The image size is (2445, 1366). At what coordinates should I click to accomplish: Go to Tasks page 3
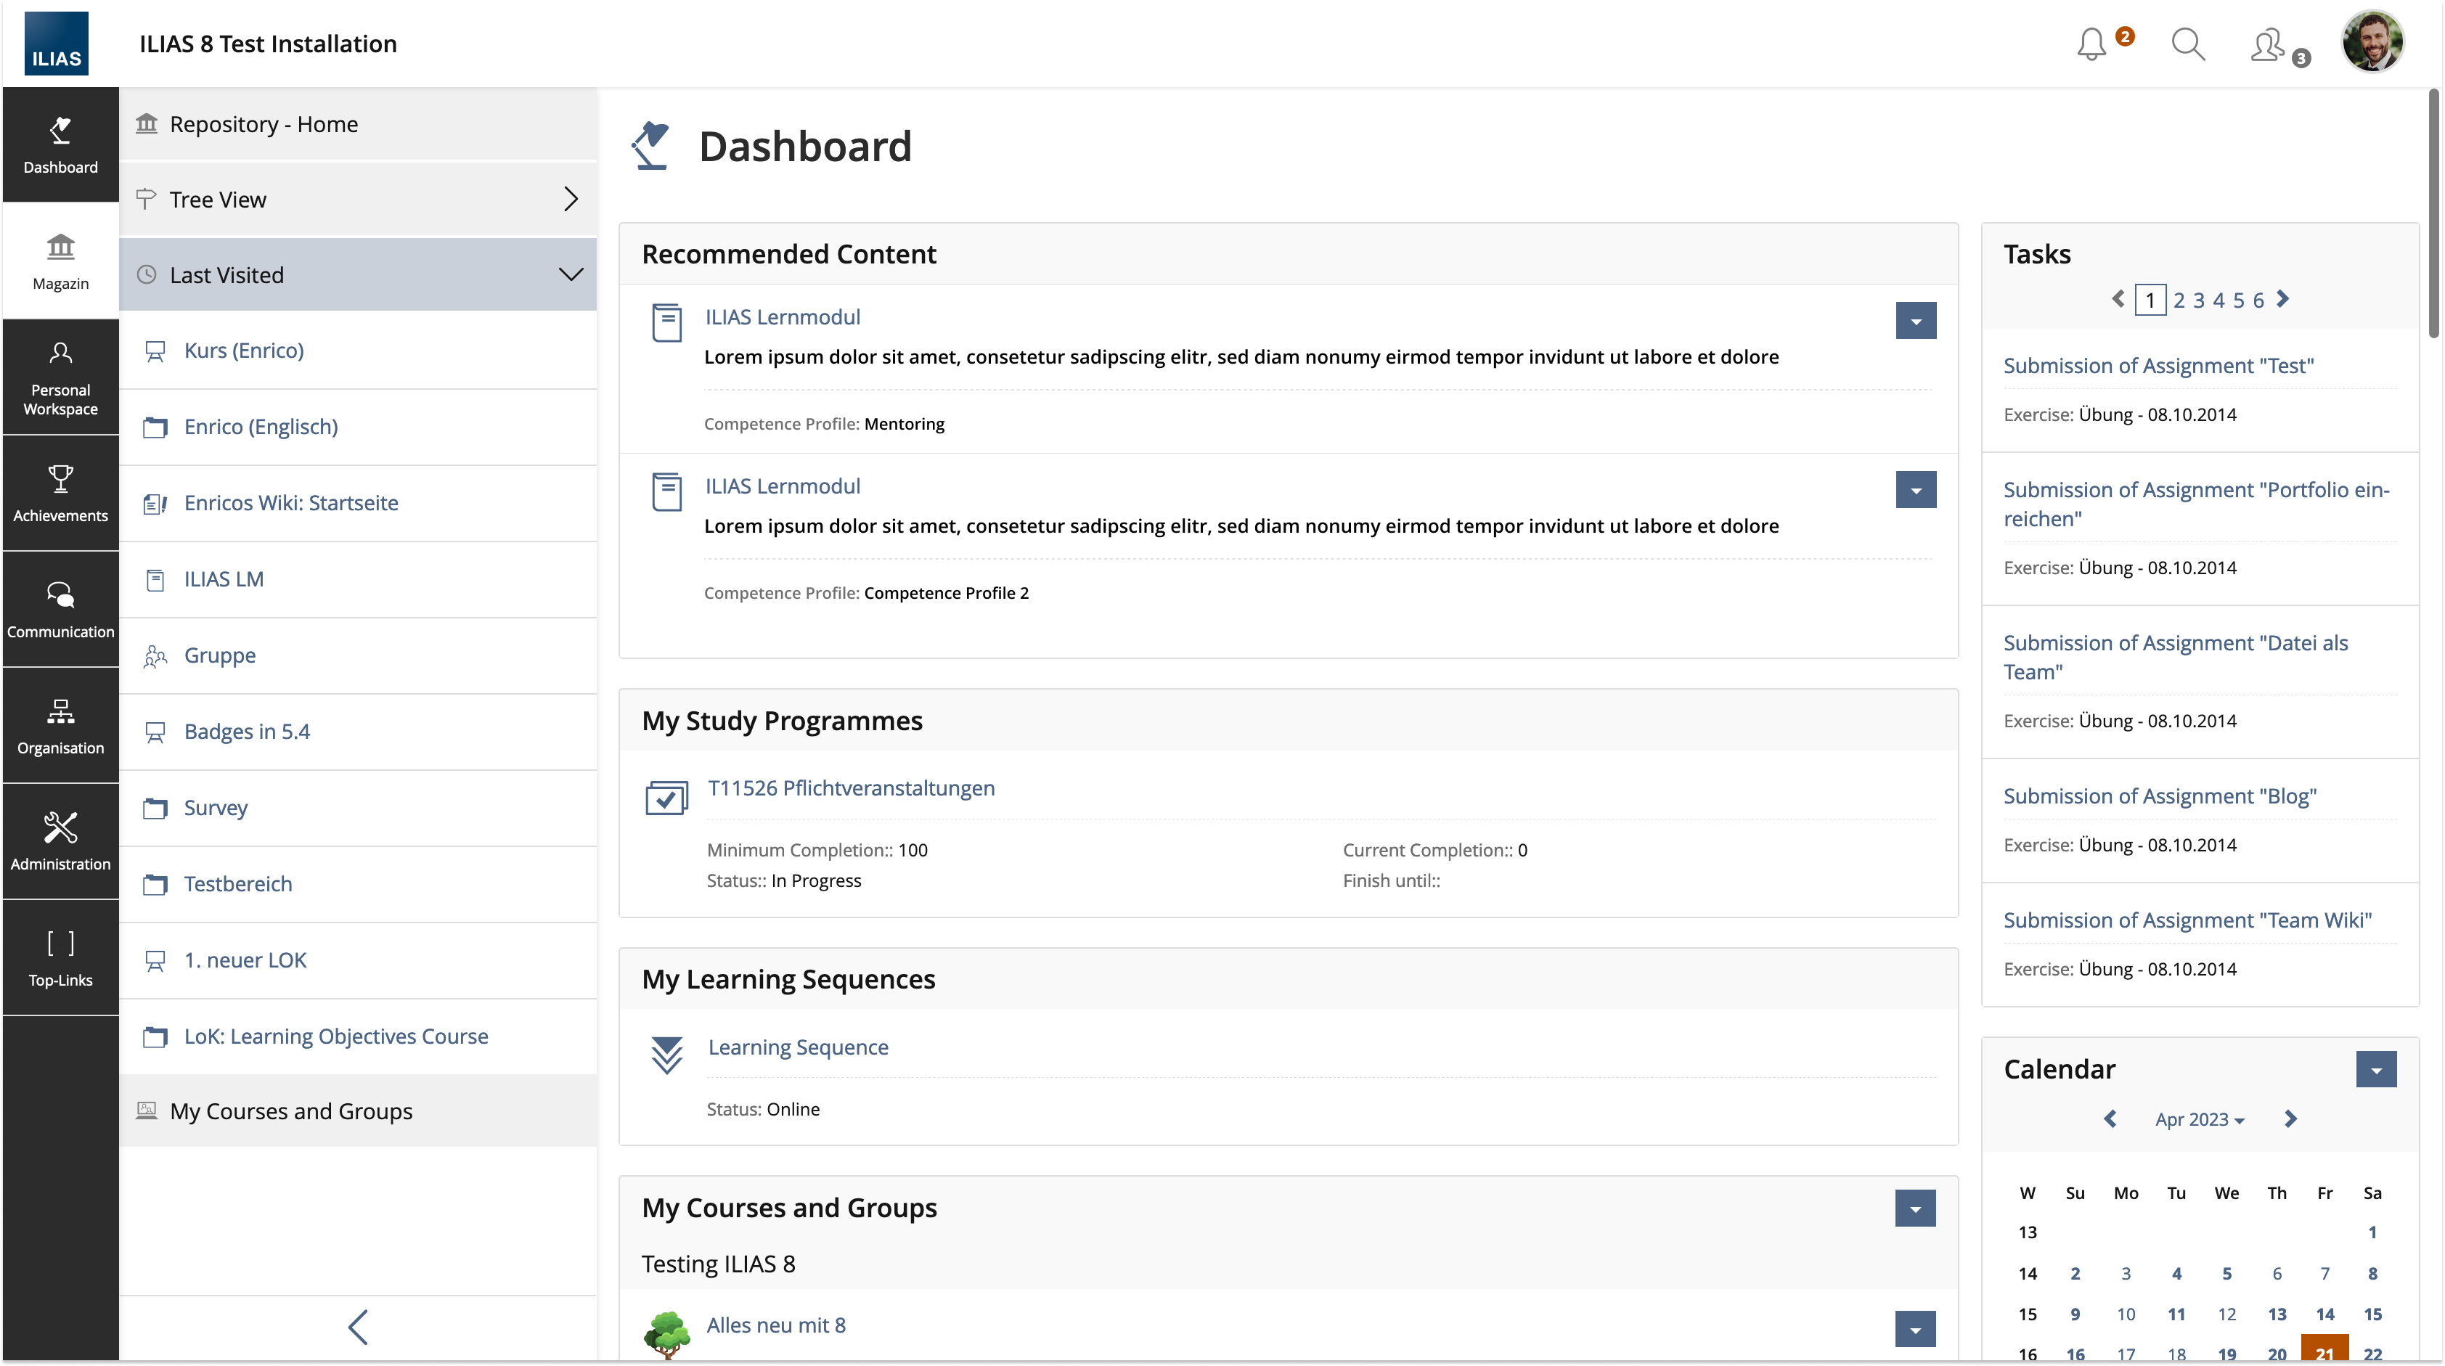(2198, 301)
